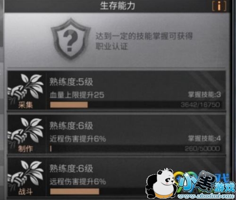The height and width of the screenshot is (200, 236).
Task: Click 近程伤害提升6% bonus text
Action: coord(78,139)
